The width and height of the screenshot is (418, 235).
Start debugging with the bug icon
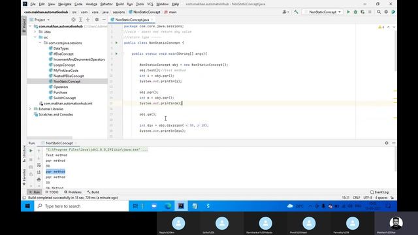(x=355, y=12)
